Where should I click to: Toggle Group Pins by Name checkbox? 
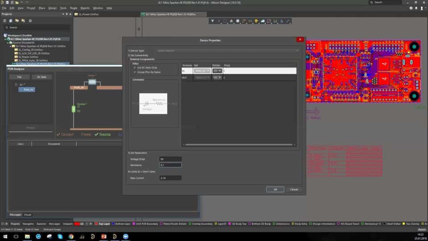(135, 72)
